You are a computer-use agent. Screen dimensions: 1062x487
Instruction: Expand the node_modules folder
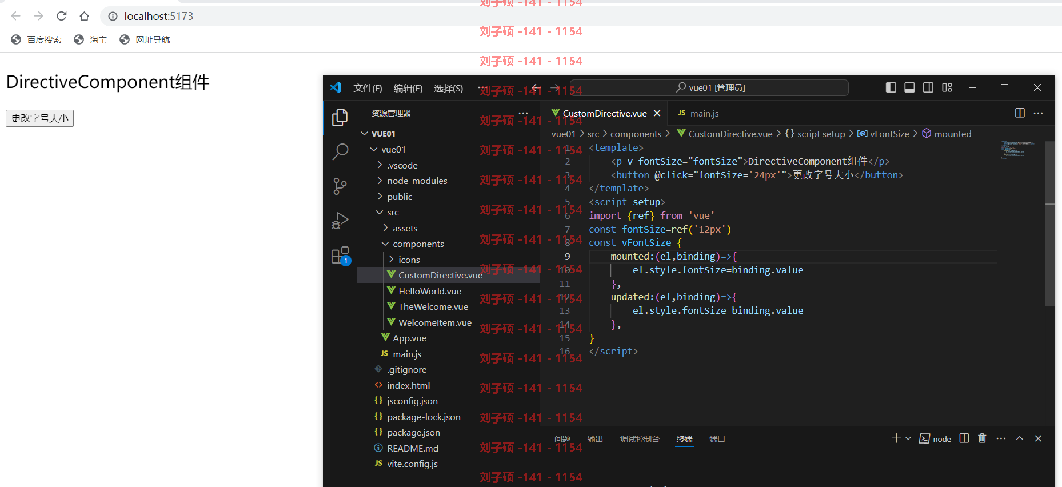[380, 181]
